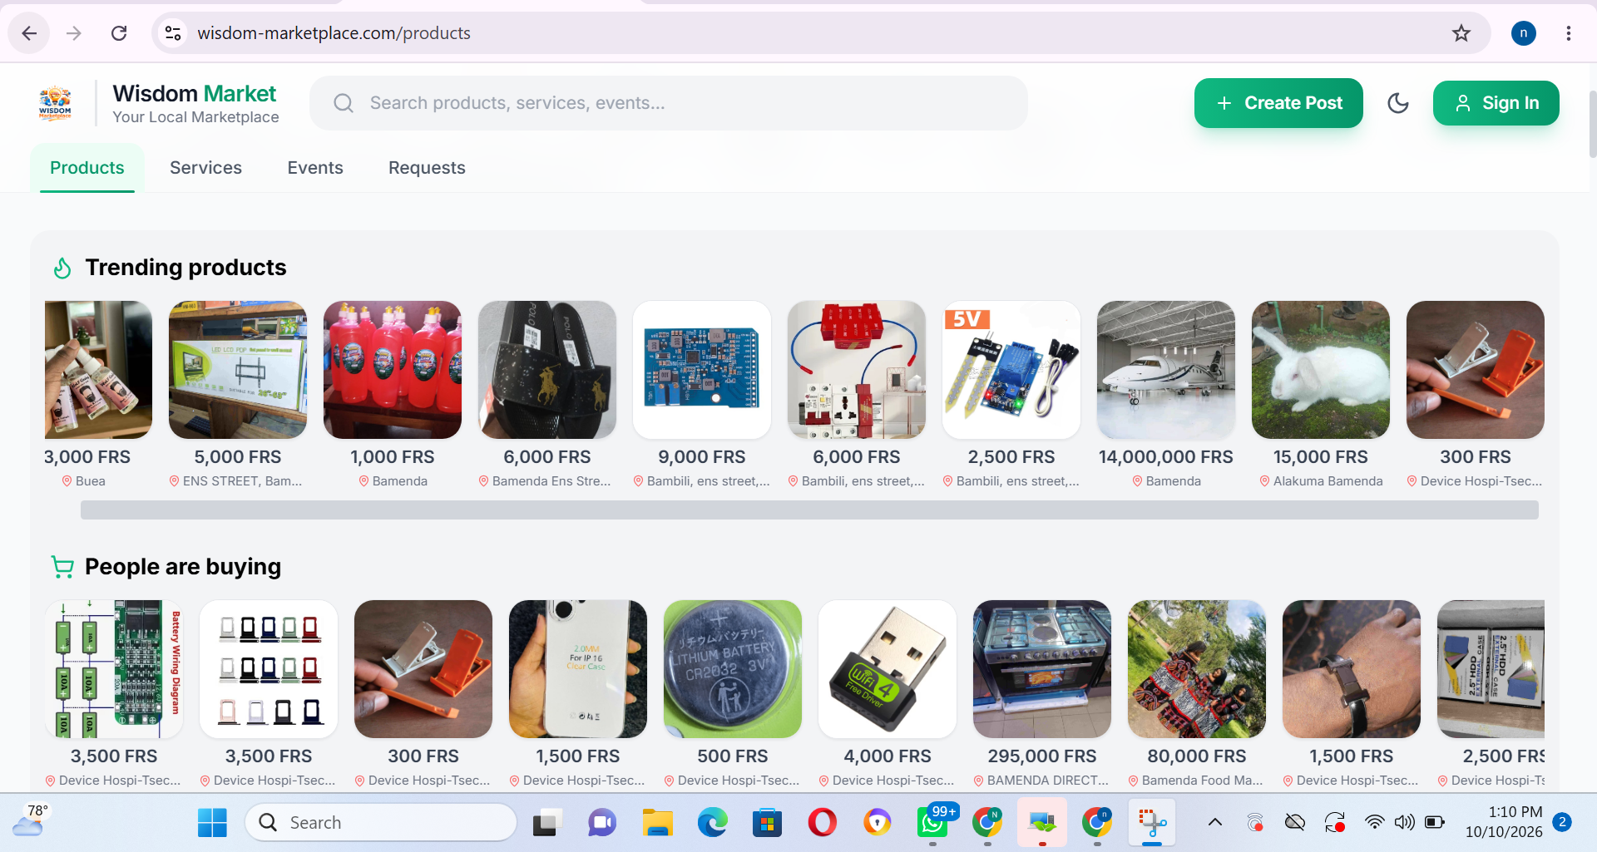View the gas cooker 295,000 FRS product
1597x852 pixels.
point(1041,669)
